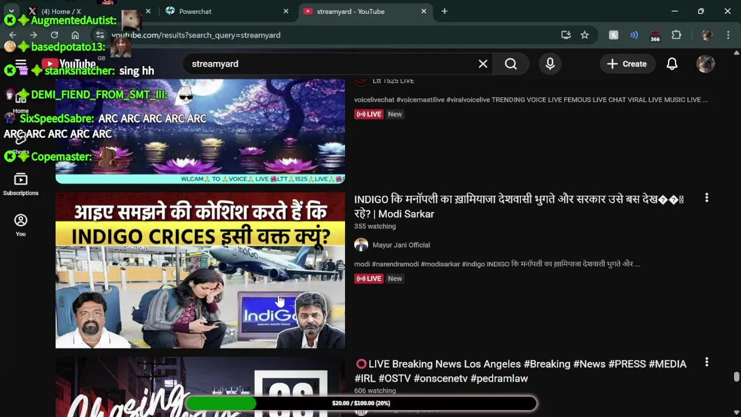Screen dimensions: 741x417
Task: Click the address bar URL
Action: [x=197, y=35]
